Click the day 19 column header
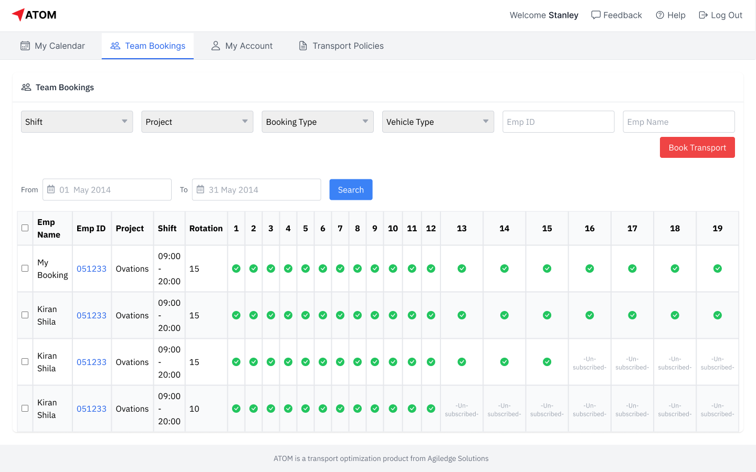Screen dimensions: 756x472 click(718, 228)
